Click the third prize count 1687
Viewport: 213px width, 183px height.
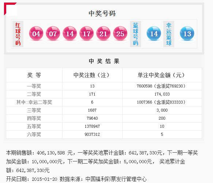92,110
